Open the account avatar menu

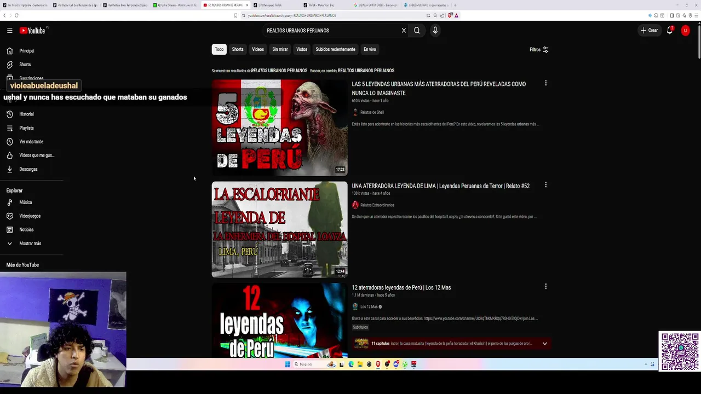pos(685,31)
